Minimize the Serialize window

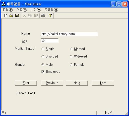click(x=113, y=4)
